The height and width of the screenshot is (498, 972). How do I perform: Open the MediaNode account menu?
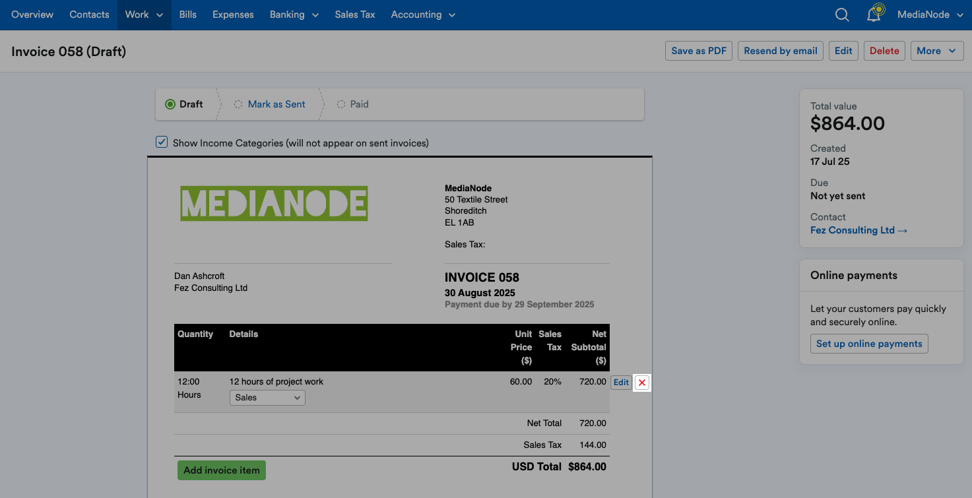tap(930, 15)
